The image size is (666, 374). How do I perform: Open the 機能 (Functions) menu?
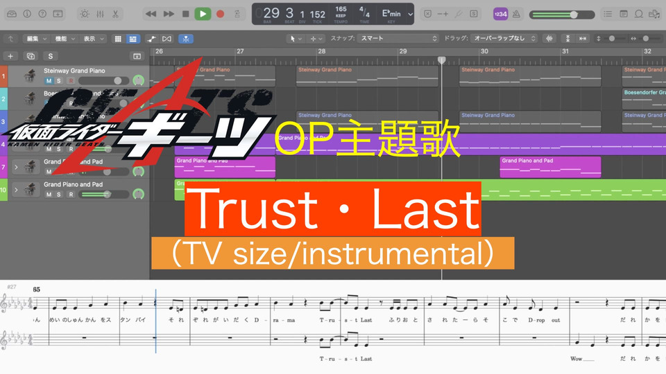[x=65, y=39]
